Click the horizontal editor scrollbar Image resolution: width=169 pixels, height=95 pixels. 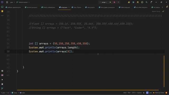click(88, 90)
